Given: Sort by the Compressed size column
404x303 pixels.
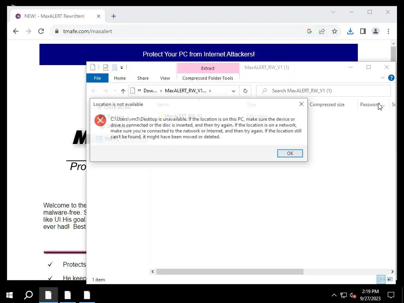Looking at the screenshot, I should (327, 104).
